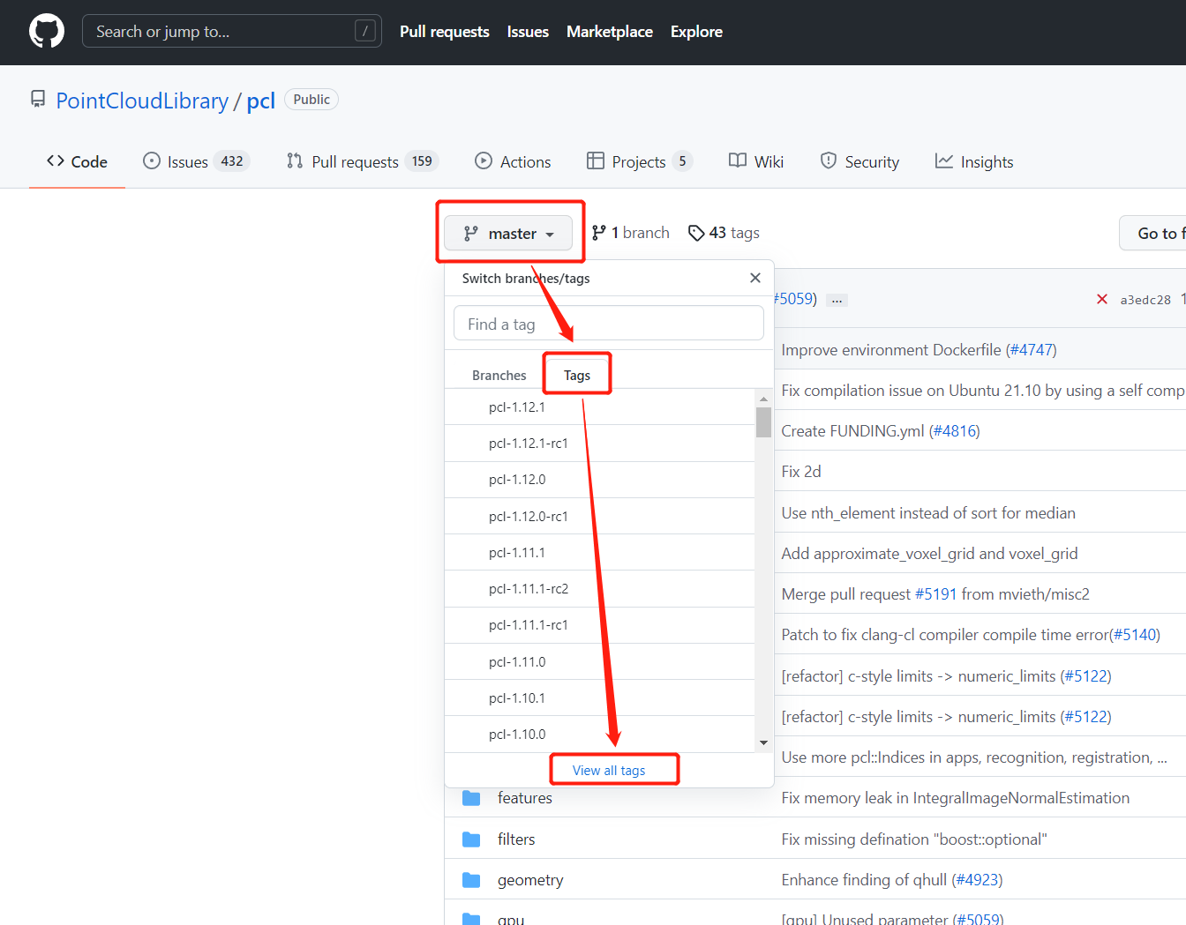The width and height of the screenshot is (1186, 925).
Task: Open the Security tab
Action: [859, 161]
